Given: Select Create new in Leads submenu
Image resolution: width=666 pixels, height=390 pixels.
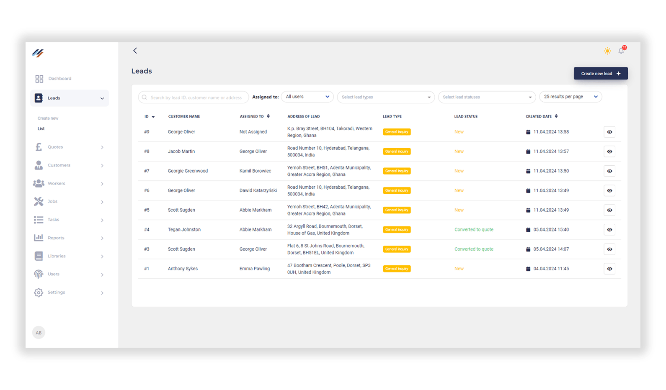Looking at the screenshot, I should point(48,118).
